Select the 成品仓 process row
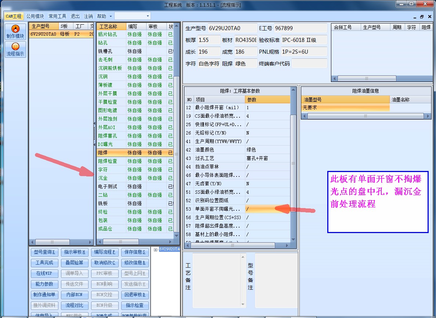Viewport: 436px width, 318px height. 135,229
